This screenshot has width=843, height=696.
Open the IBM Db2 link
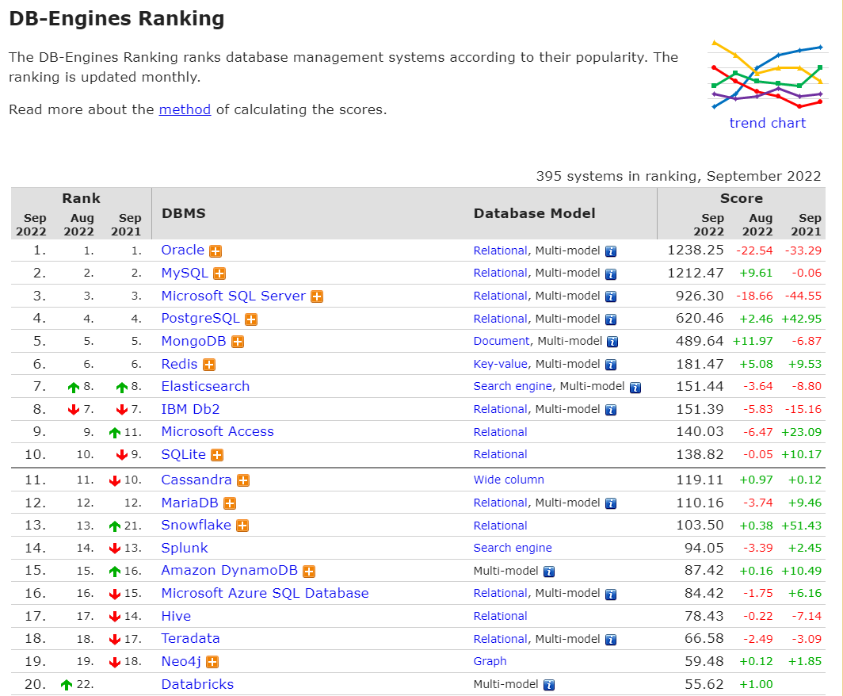click(190, 409)
